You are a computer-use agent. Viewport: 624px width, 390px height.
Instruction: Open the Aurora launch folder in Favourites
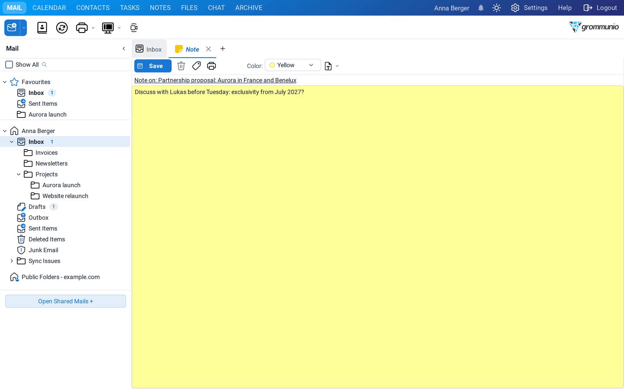coord(48,114)
